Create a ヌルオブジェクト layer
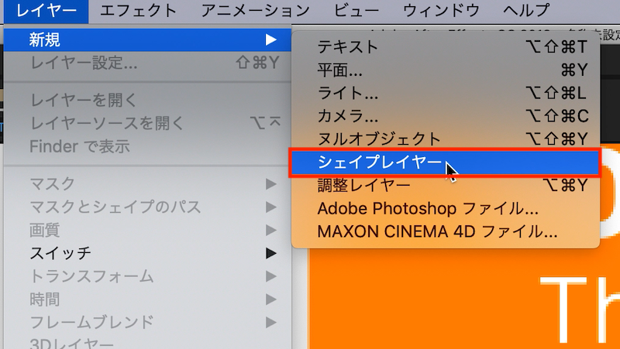Viewport: 620px width, 349px height. (x=379, y=139)
